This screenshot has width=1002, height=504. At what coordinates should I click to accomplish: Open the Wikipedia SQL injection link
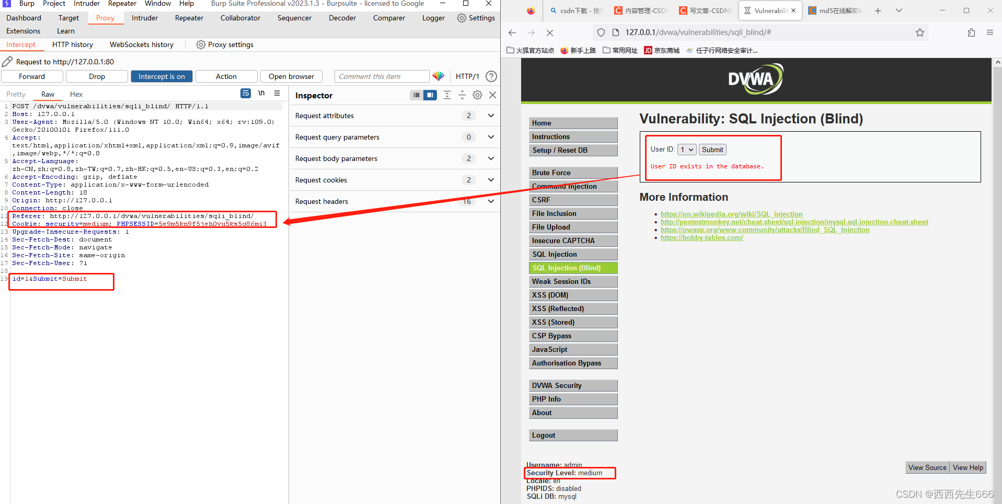(731, 214)
